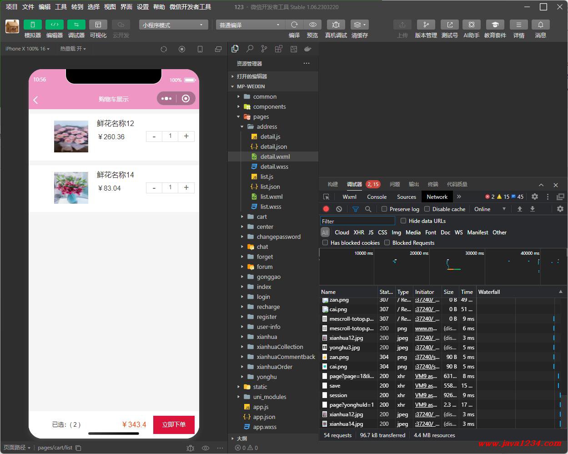Enable Preserve log checkbox
The height and width of the screenshot is (454, 568).
click(x=384, y=209)
